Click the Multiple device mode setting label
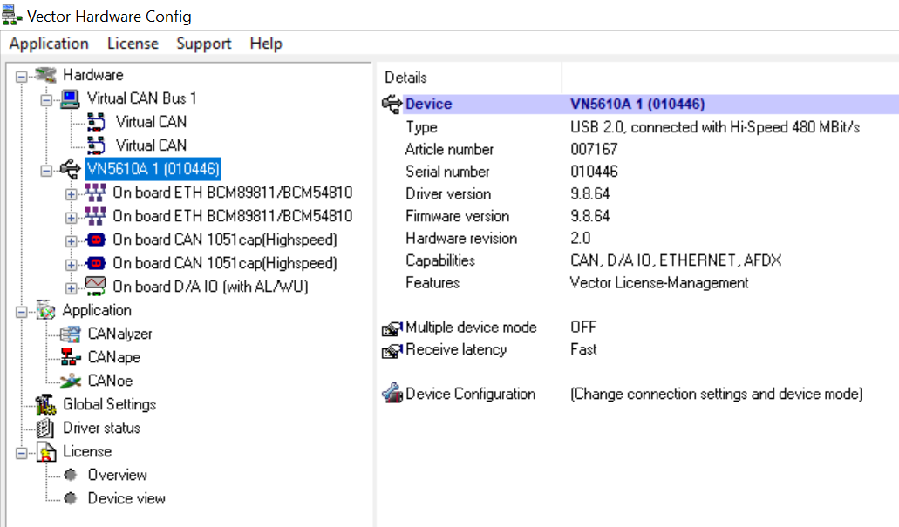Image resolution: width=899 pixels, height=527 pixels. click(x=471, y=327)
